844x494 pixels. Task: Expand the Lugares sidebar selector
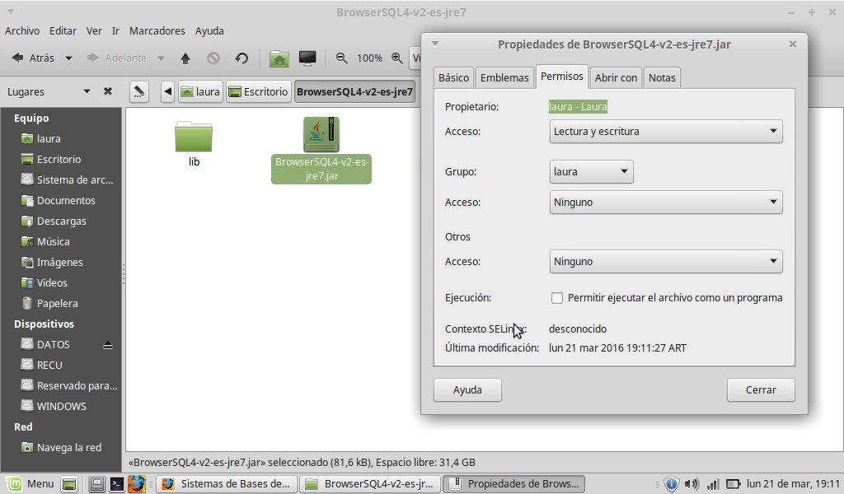tap(87, 92)
